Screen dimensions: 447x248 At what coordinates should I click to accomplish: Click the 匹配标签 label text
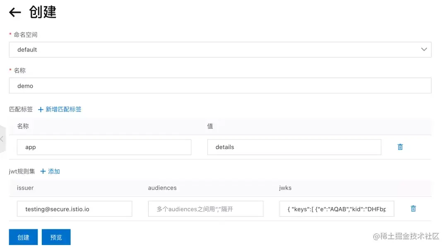coord(21,109)
